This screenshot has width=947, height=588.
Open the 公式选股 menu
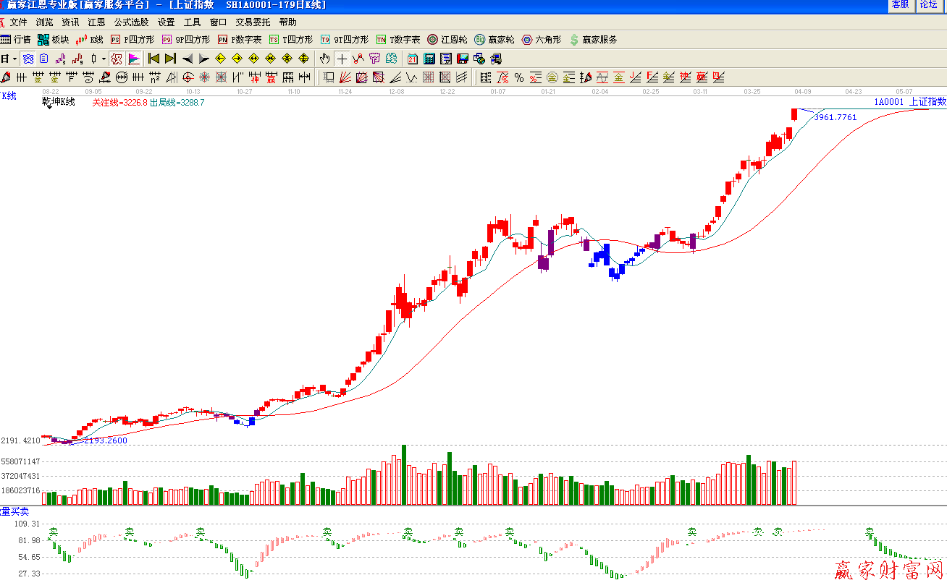click(x=131, y=22)
